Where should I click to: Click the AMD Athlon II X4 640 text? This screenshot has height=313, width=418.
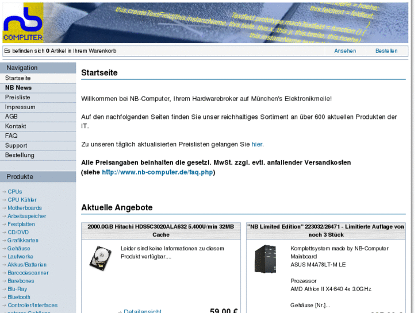(x=331, y=289)
